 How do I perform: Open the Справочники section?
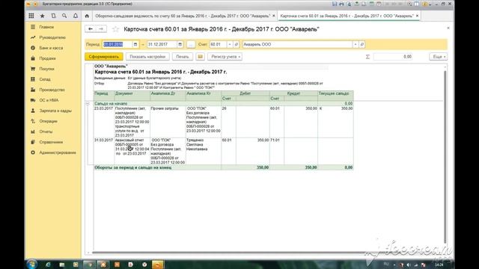click(51, 142)
